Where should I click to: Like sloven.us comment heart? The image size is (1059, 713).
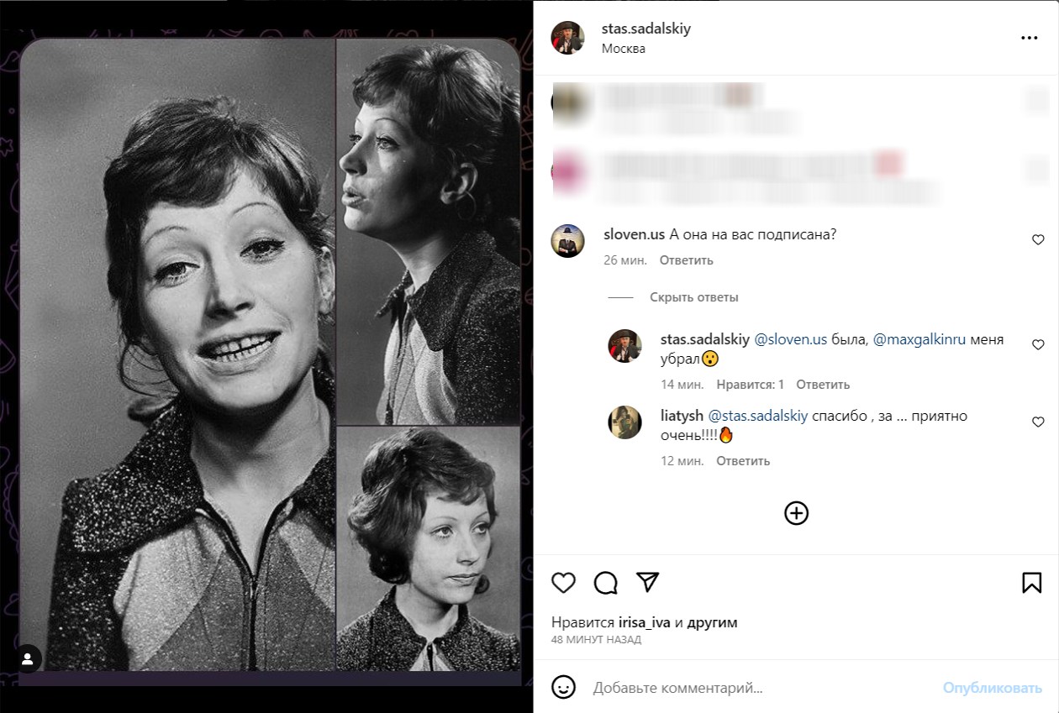click(x=1038, y=240)
